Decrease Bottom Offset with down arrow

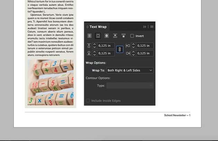click(x=94, y=55)
